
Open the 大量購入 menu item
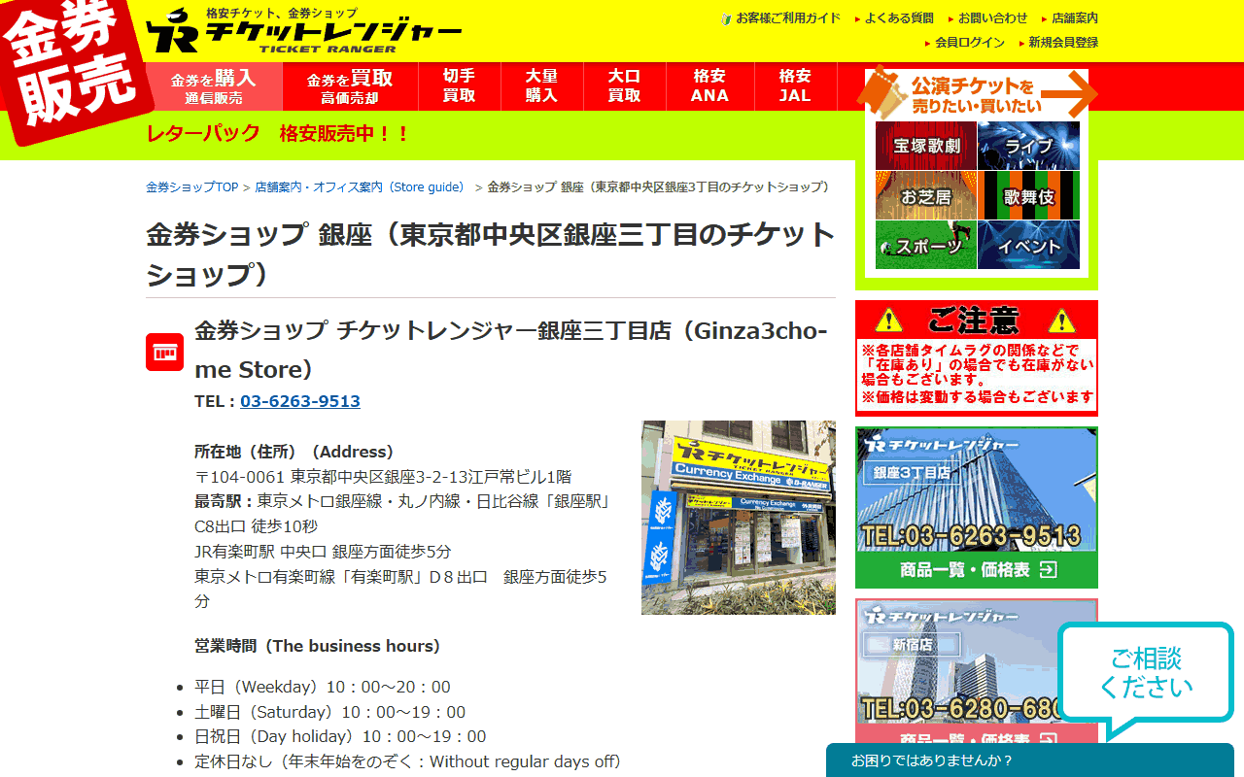pyautogui.click(x=541, y=86)
